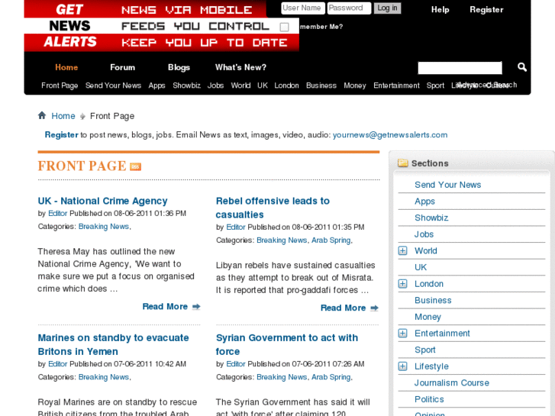This screenshot has height=416, width=555.
Task: Open Showbiz in Sections sidebar
Action: click(x=431, y=218)
